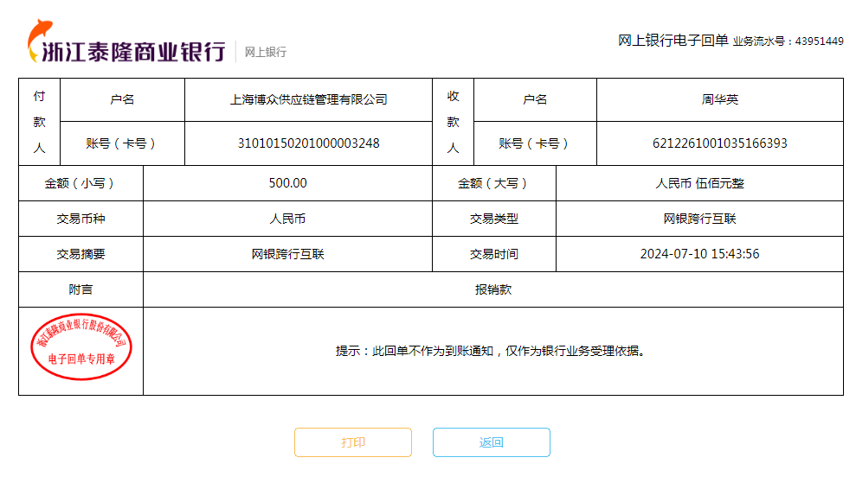Select payee card number 6212261001035166393
Screen dimensions: 856x502
tap(719, 143)
